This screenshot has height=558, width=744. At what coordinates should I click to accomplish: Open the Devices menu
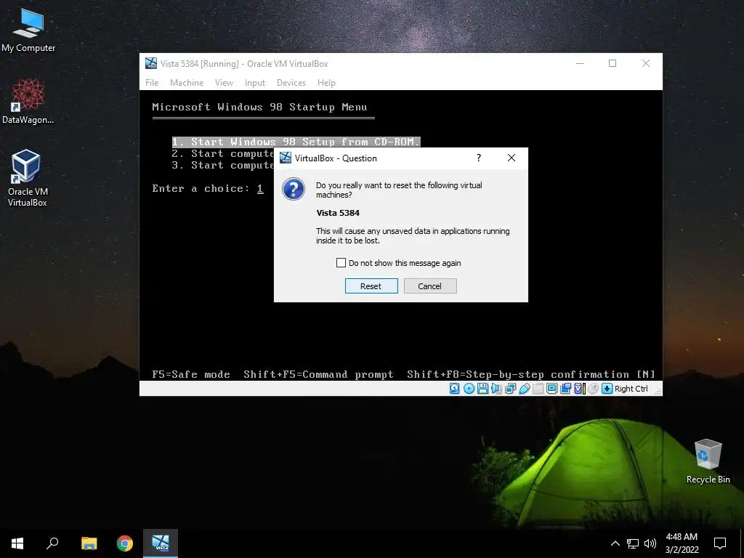tap(291, 83)
